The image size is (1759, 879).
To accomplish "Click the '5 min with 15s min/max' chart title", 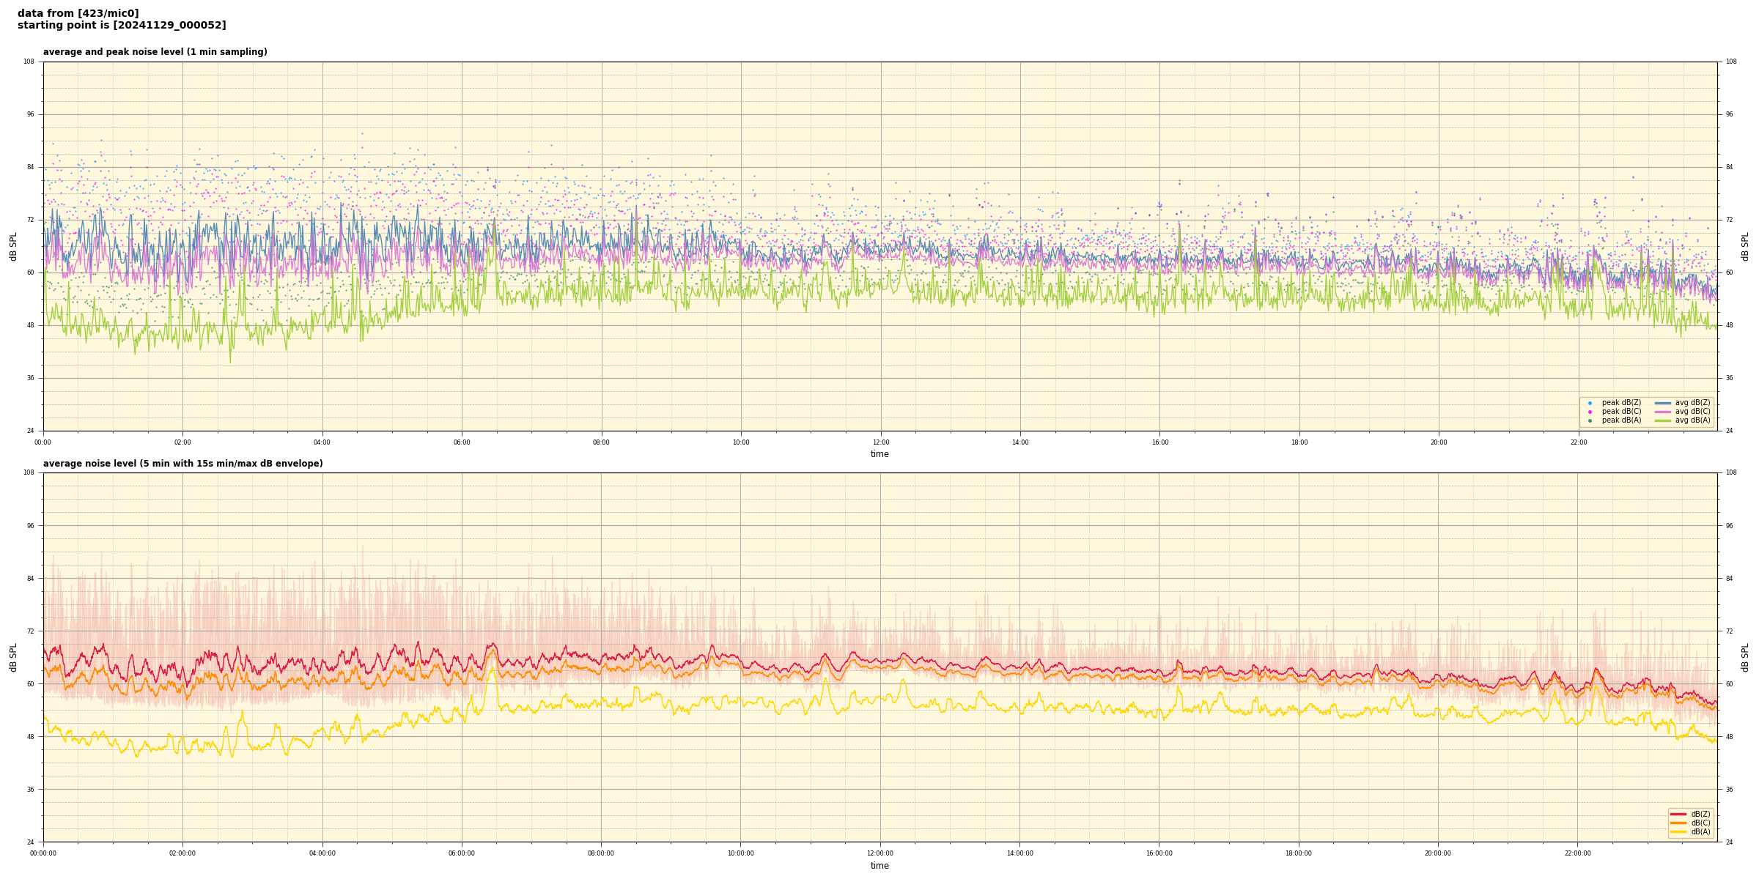I will [x=182, y=464].
